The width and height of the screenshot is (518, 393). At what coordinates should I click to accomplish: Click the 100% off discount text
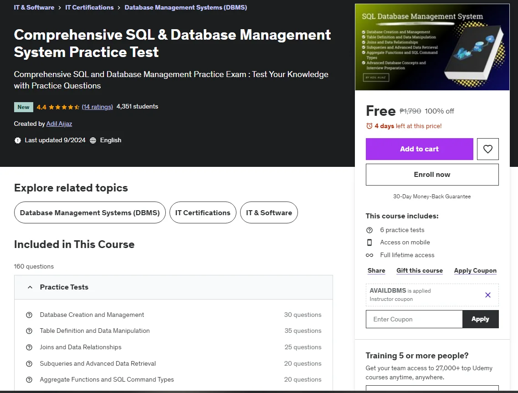439,111
